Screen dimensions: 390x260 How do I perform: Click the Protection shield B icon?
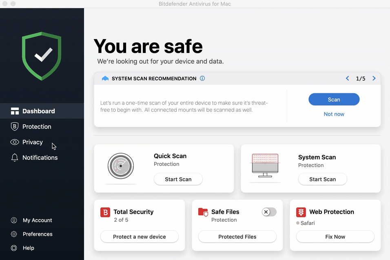click(15, 126)
